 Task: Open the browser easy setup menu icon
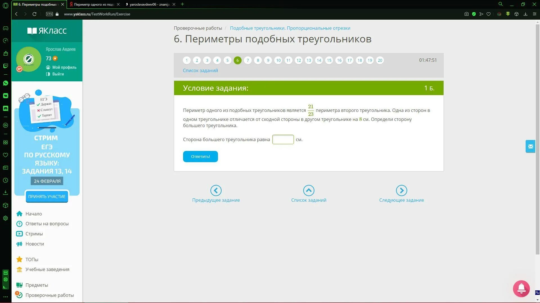point(534,14)
